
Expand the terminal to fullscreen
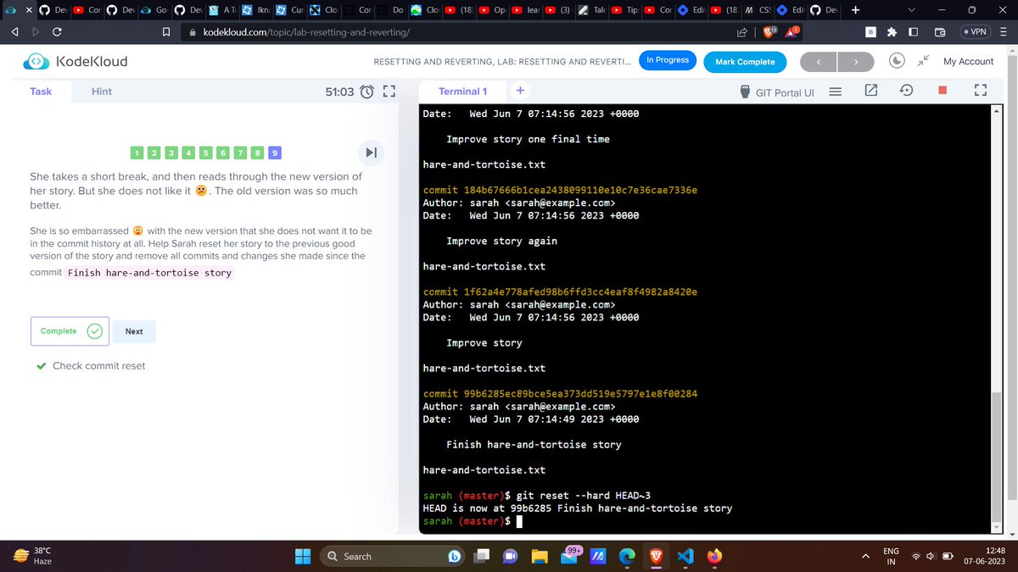click(x=980, y=91)
